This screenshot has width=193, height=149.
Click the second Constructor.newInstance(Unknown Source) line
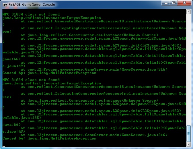coord(89,100)
